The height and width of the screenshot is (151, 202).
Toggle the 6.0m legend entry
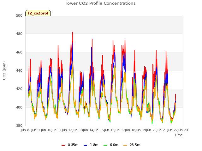pyautogui.click(x=111, y=145)
